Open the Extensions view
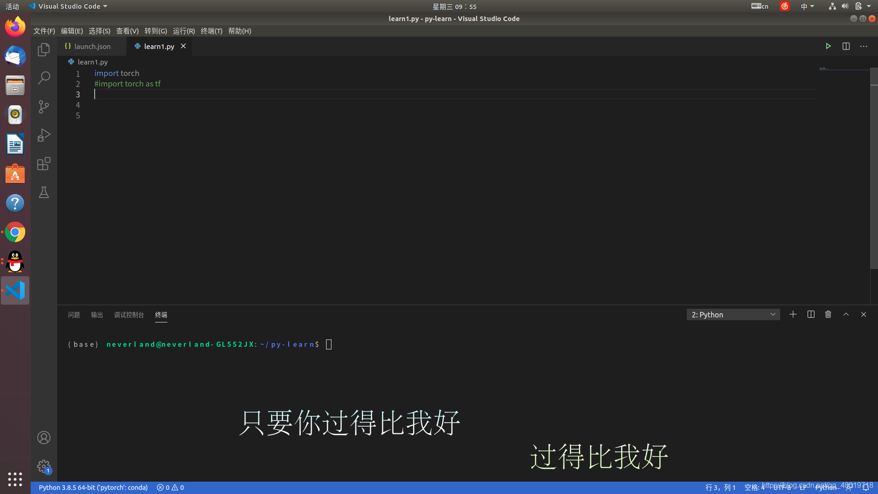This screenshot has height=494, width=878. click(x=44, y=164)
